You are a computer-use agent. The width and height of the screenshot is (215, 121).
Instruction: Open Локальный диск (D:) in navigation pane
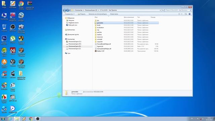tap(75, 44)
